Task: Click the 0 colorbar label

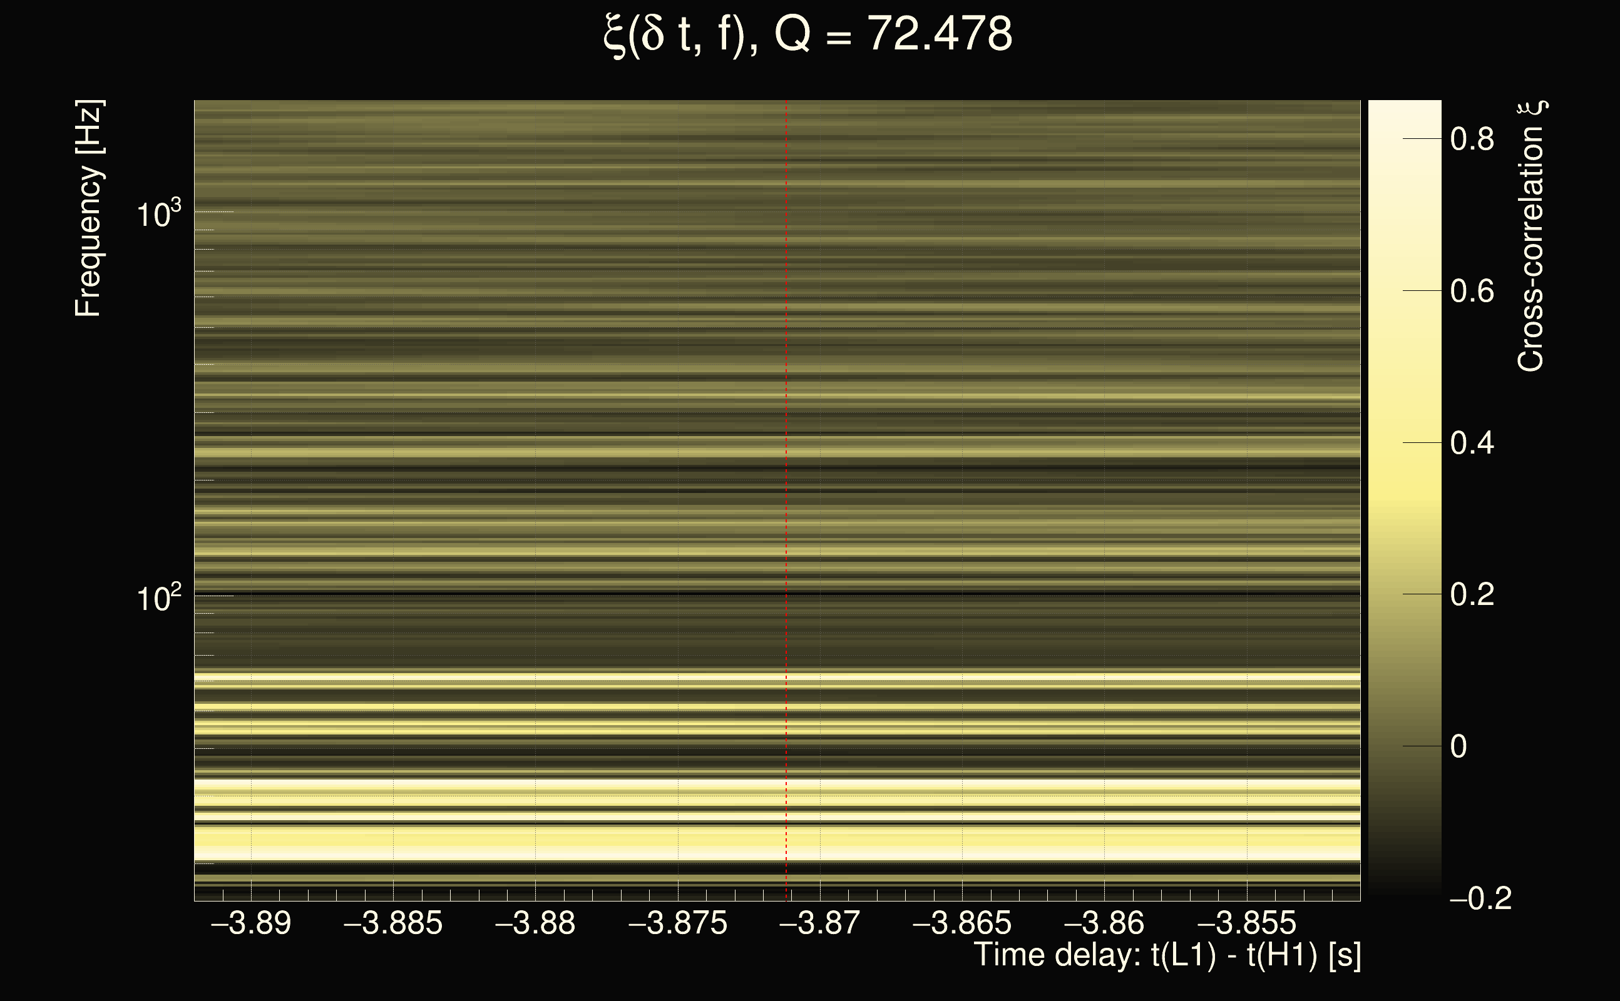Action: [1459, 746]
